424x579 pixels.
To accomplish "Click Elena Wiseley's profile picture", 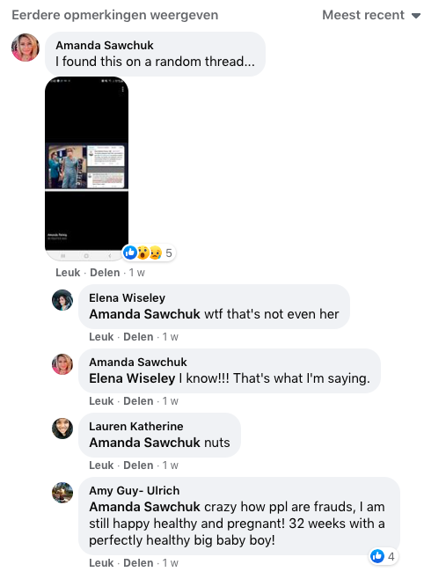I will 62,300.
